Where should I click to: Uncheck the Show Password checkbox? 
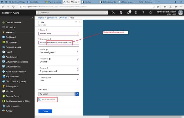coord(40,99)
